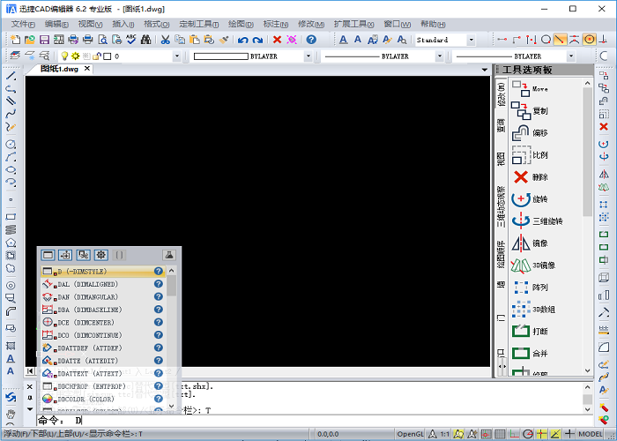The height and width of the screenshot is (441, 617).
Task: Toggle the layer lock padlock icon
Action: pyautogui.click(x=96, y=56)
